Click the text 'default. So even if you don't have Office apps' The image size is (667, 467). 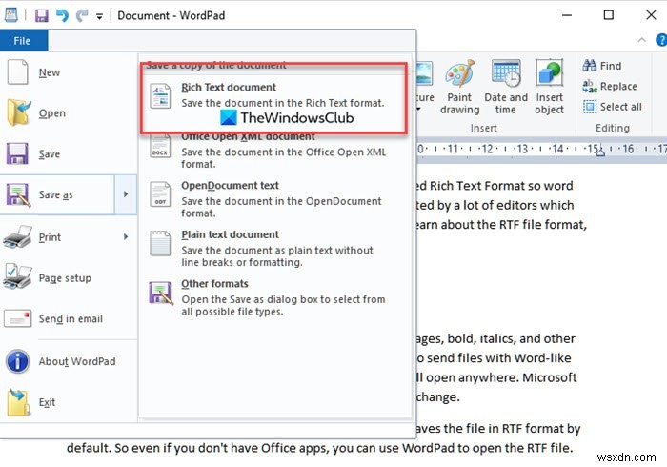197,448
